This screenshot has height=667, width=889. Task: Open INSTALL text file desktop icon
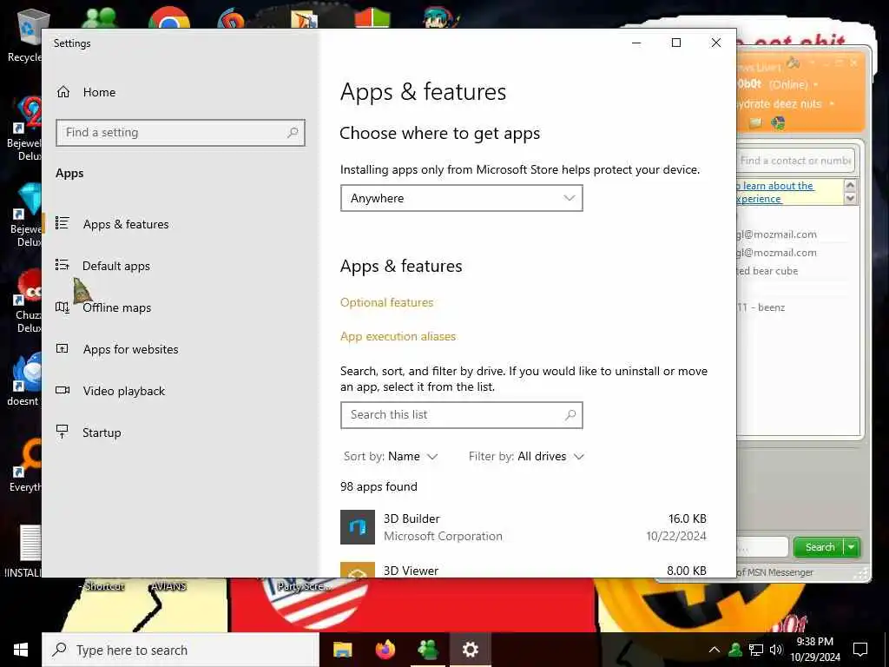[25, 551]
